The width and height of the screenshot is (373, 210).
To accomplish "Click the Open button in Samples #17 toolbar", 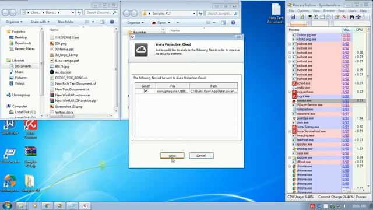I will pos(159,23).
